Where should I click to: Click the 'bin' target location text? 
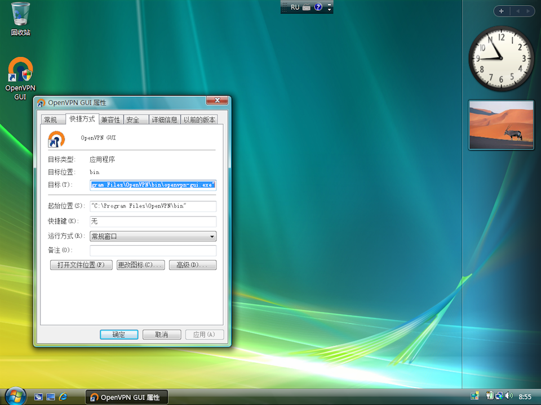[x=95, y=172]
